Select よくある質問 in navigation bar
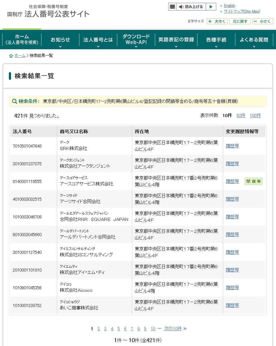 (254, 40)
